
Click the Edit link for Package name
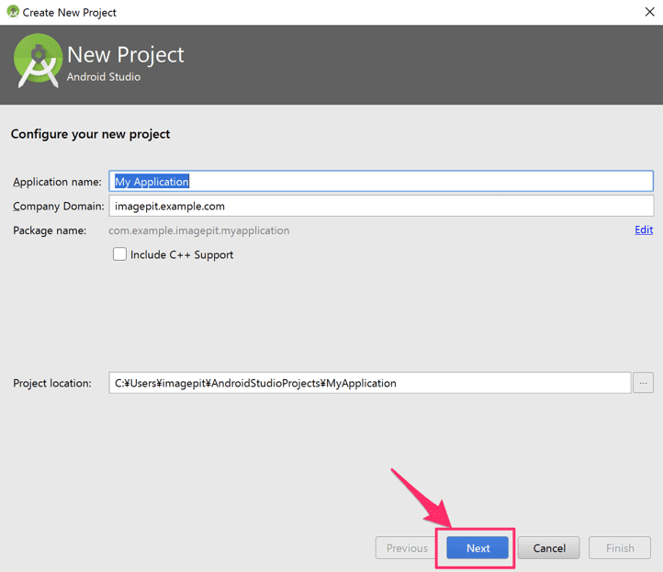[x=644, y=230]
